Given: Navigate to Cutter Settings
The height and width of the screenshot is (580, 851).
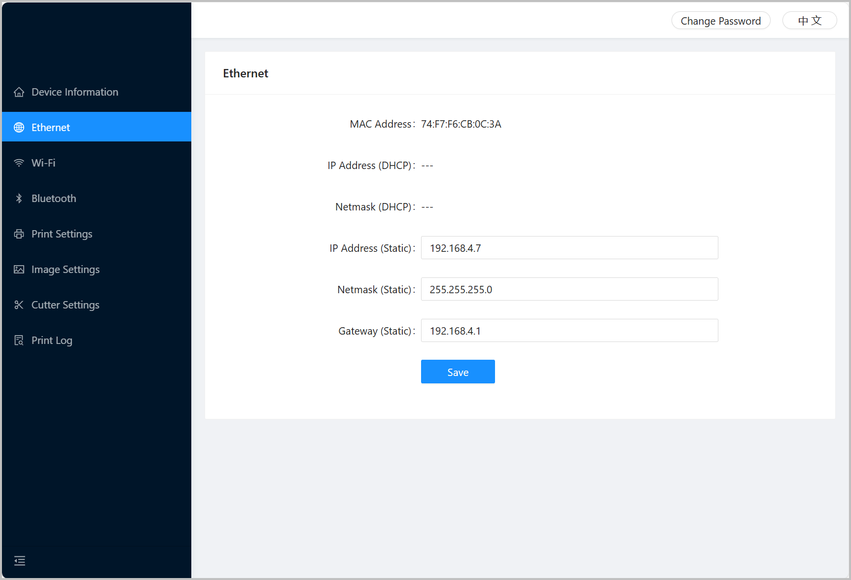Looking at the screenshot, I should tap(66, 305).
